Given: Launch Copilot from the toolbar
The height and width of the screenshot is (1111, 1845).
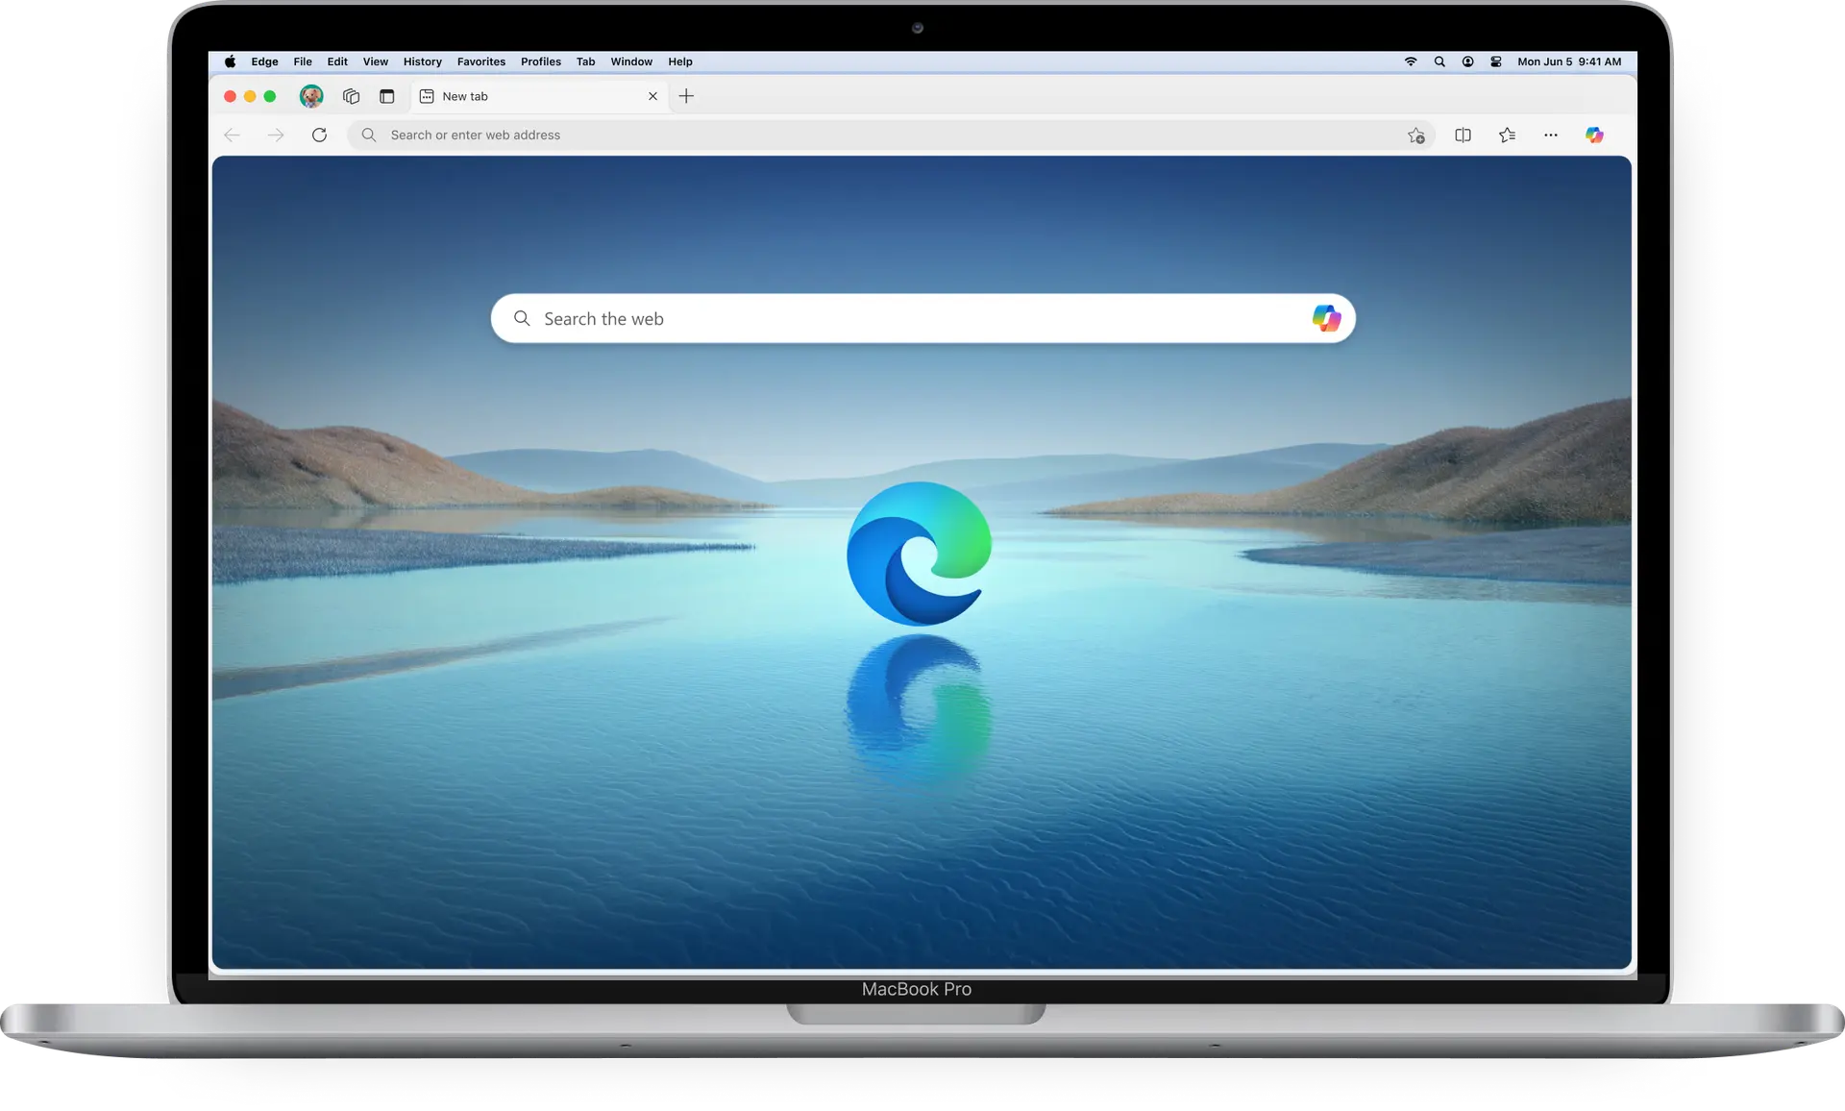Looking at the screenshot, I should coord(1594,136).
